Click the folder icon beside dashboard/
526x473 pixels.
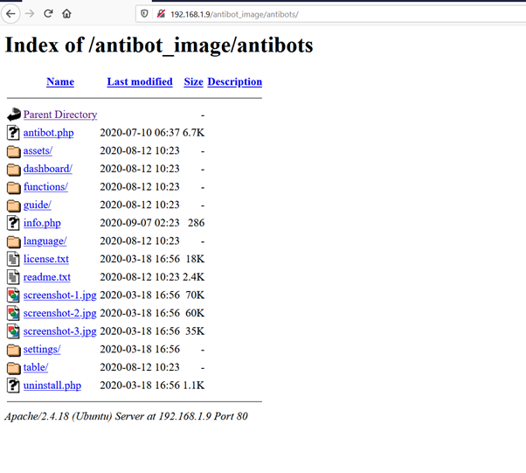click(13, 169)
